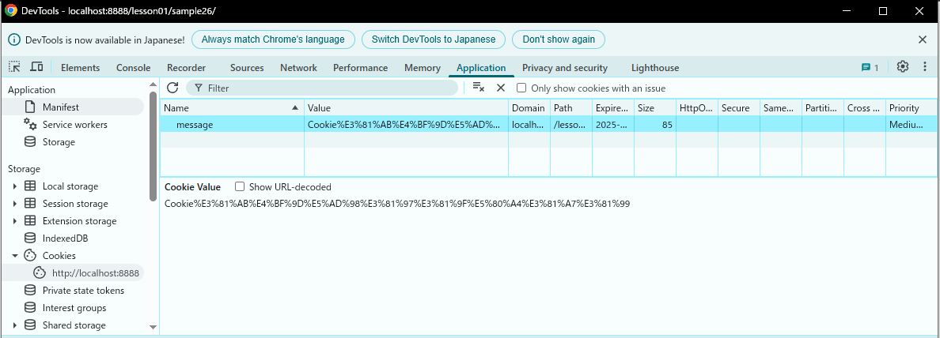Switch to the Console tab
Image resolution: width=940 pixels, height=338 pixels.
pyautogui.click(x=133, y=68)
